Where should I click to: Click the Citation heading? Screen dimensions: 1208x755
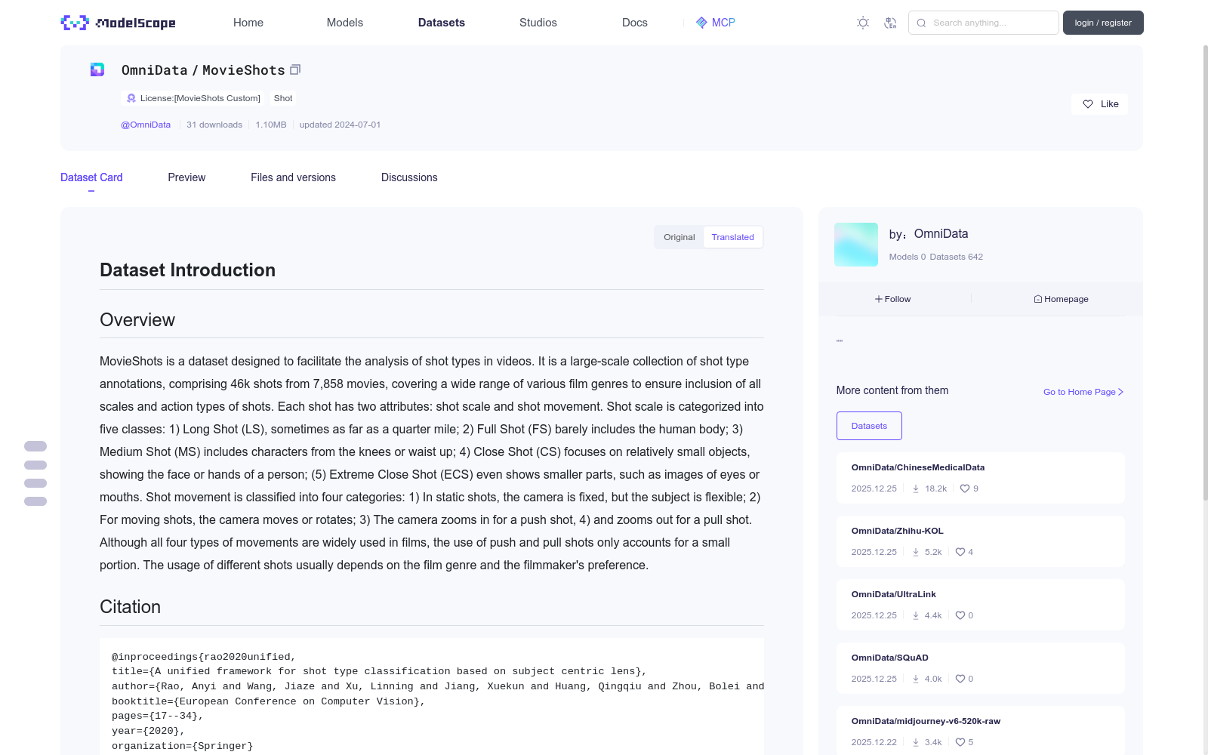click(x=130, y=607)
